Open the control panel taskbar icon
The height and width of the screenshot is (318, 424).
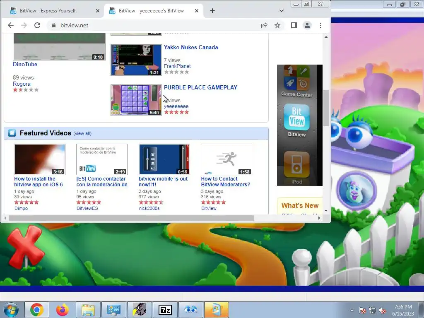point(113,310)
